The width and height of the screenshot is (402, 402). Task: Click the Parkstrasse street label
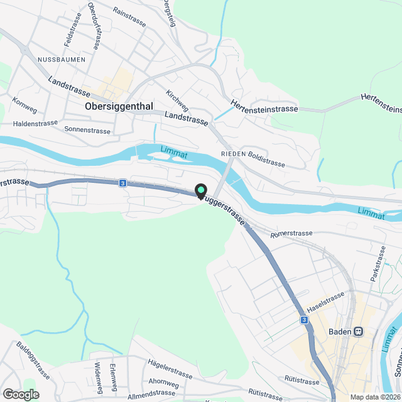click(x=378, y=264)
